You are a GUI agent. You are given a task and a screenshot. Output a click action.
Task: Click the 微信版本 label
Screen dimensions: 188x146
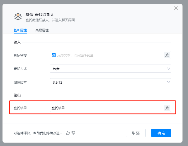click(x=20, y=83)
